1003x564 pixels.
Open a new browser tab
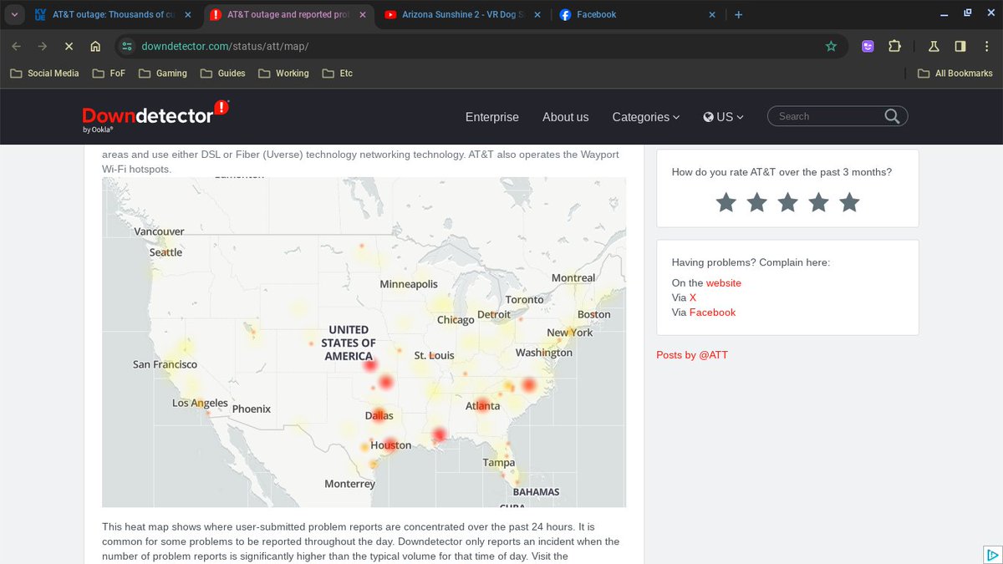(739, 14)
